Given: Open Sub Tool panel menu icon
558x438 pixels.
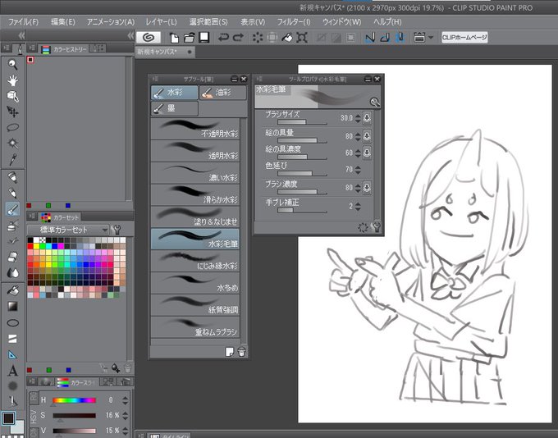Looking at the screenshot, I should point(155,79).
